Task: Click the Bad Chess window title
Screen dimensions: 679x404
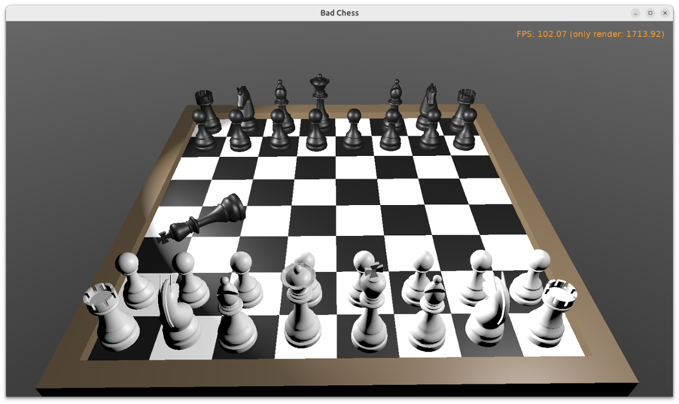Action: tap(339, 13)
